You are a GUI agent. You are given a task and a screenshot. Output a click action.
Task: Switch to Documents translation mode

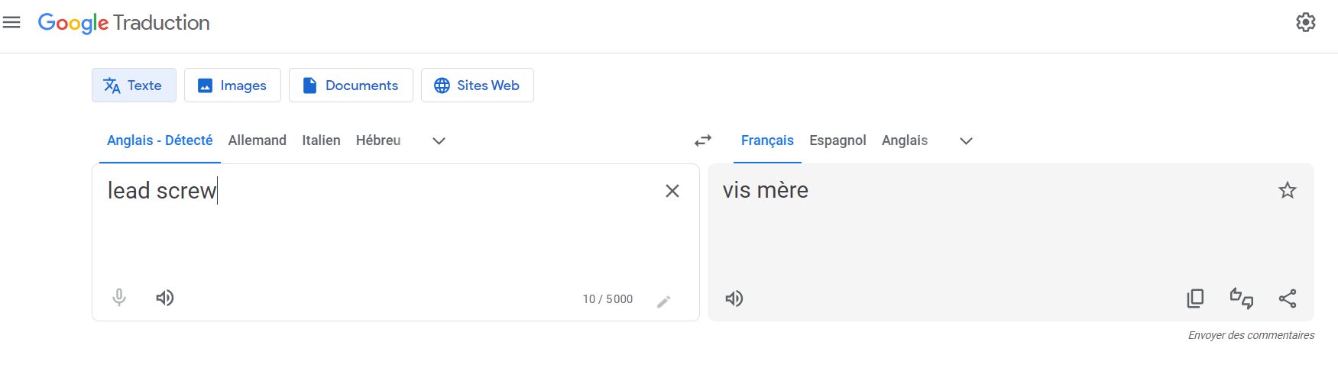pos(351,86)
